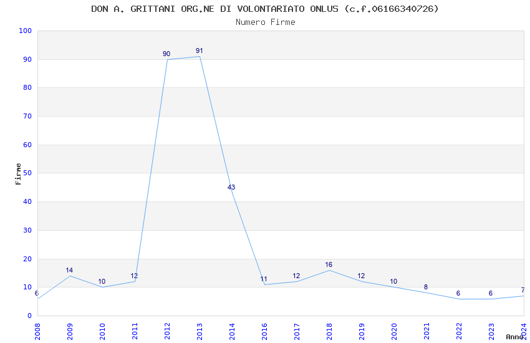Click the data label 14 for year 2009
The image size is (530, 343).
click(x=69, y=270)
